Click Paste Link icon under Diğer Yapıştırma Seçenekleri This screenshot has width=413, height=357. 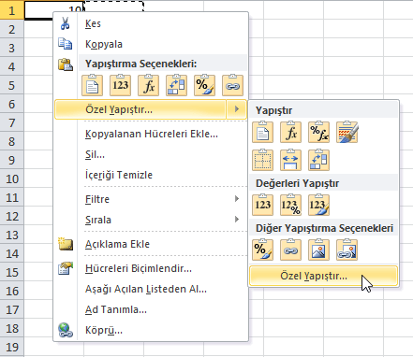point(290,250)
